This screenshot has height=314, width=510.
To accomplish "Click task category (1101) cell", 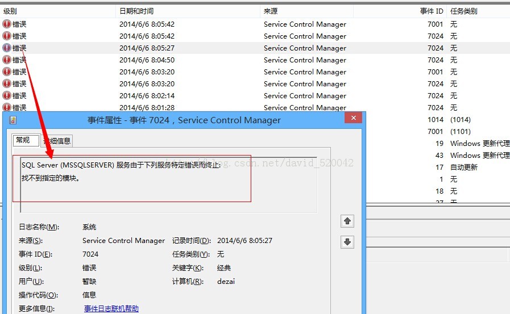I will [461, 132].
